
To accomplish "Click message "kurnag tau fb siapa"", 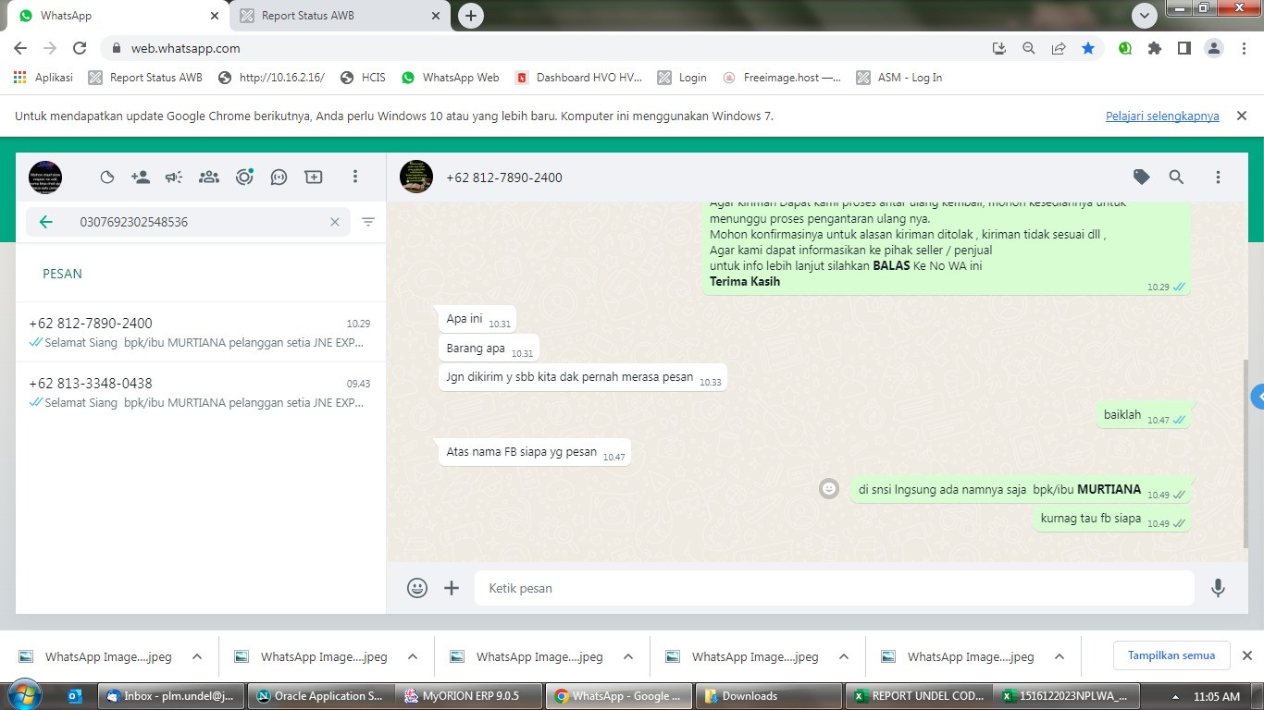I will [x=1111, y=519].
